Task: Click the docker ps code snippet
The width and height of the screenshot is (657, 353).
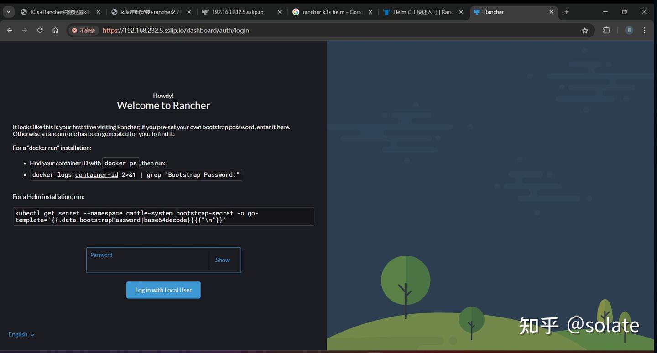Action: (120, 163)
